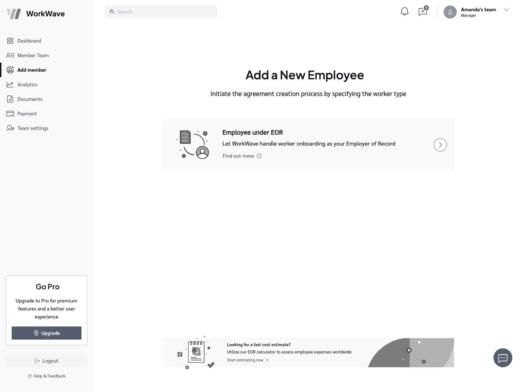The width and height of the screenshot is (524, 392).
Task: Click Amanda's team profile avatar
Action: 450,12
